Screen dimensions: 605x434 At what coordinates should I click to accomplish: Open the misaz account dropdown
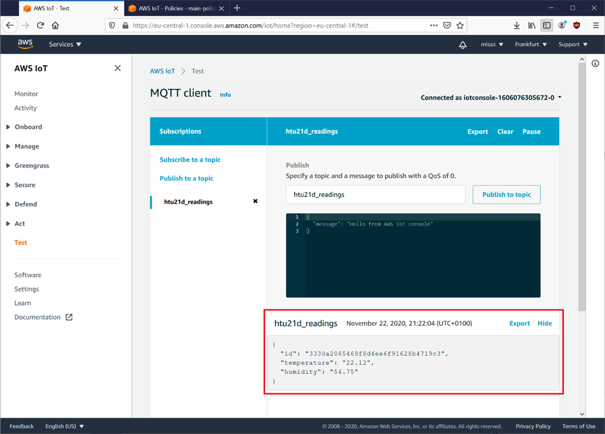click(492, 45)
